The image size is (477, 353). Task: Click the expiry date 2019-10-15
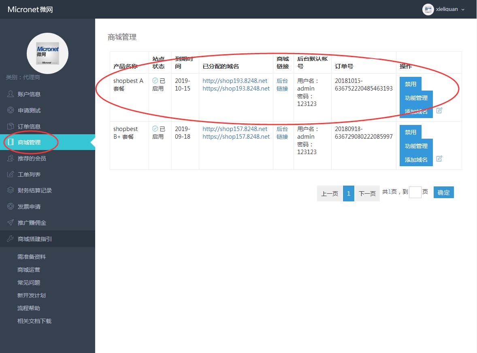(x=183, y=85)
